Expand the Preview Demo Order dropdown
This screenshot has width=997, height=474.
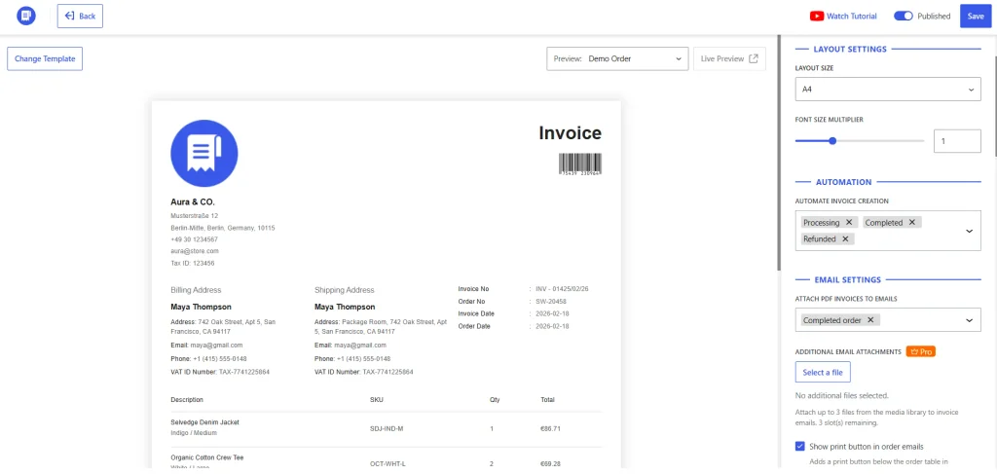pos(617,58)
